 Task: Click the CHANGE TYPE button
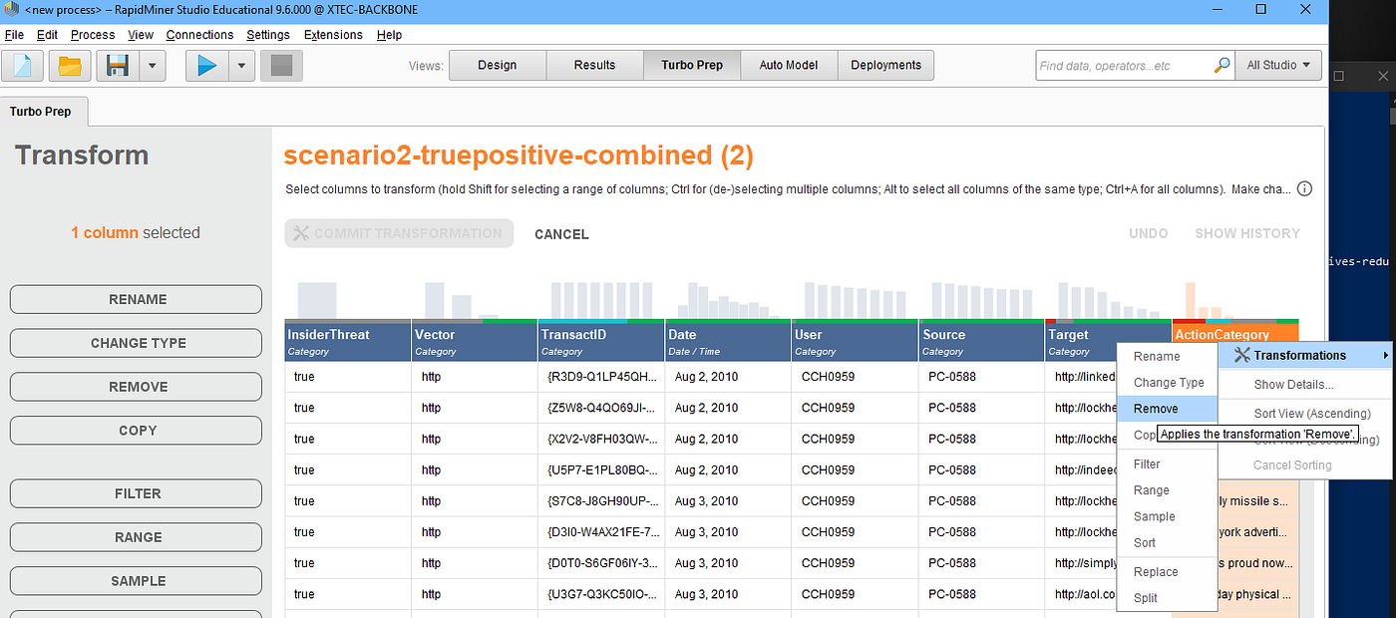pos(137,343)
